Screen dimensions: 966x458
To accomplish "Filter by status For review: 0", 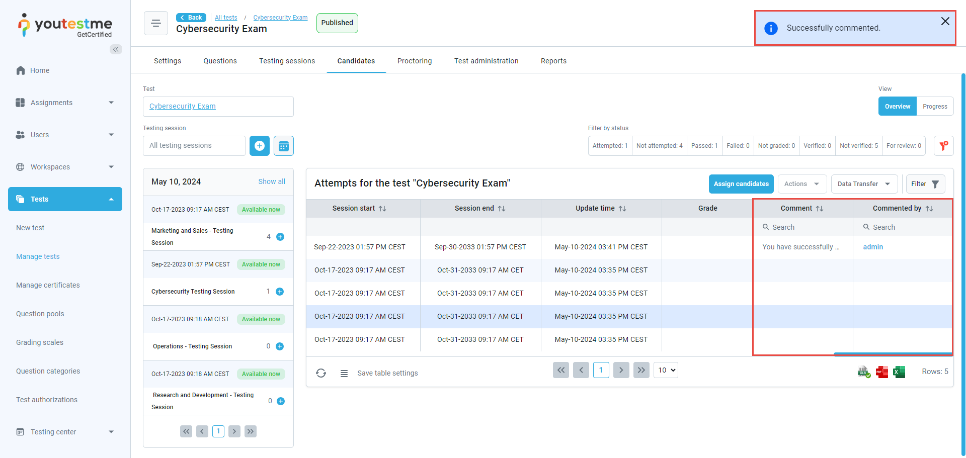I will [904, 146].
